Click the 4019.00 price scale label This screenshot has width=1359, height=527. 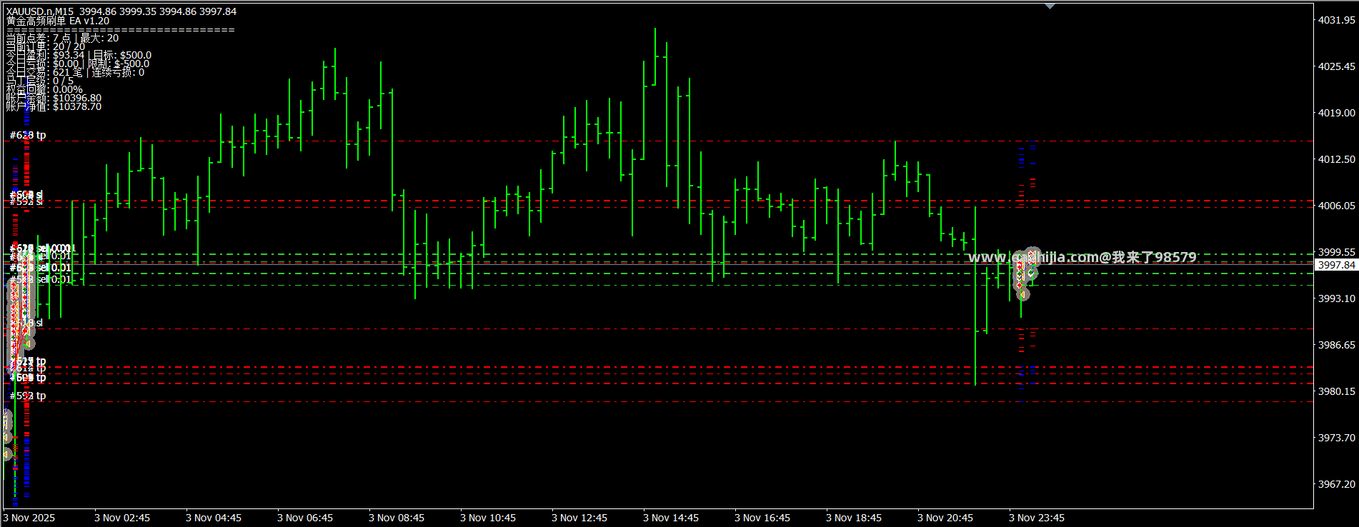1336,113
